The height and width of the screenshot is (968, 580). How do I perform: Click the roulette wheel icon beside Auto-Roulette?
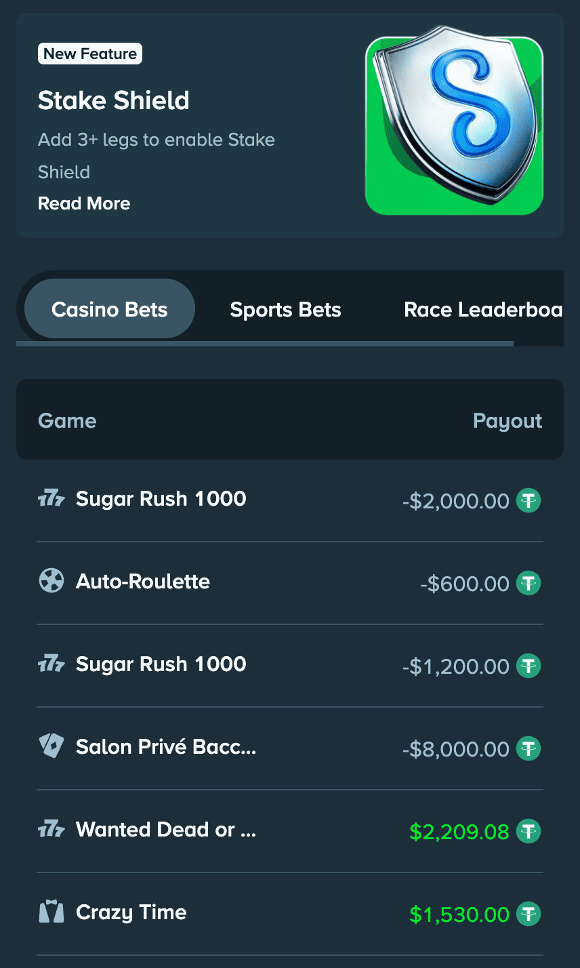coord(51,582)
